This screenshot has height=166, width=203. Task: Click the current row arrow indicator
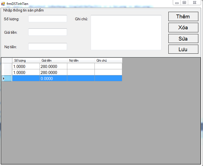[x=4, y=79]
